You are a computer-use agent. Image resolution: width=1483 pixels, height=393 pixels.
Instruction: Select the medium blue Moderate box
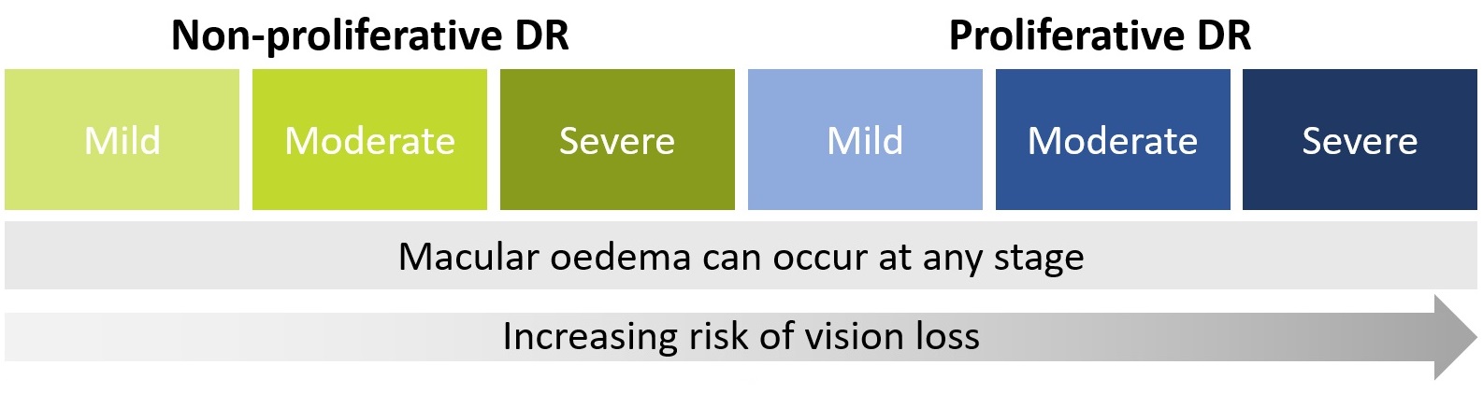click(1113, 139)
